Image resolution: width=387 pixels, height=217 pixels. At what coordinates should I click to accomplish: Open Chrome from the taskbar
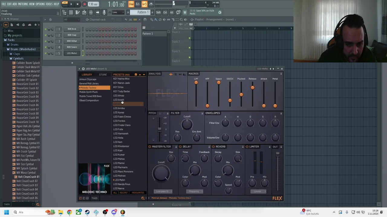pyautogui.click(x=70, y=212)
